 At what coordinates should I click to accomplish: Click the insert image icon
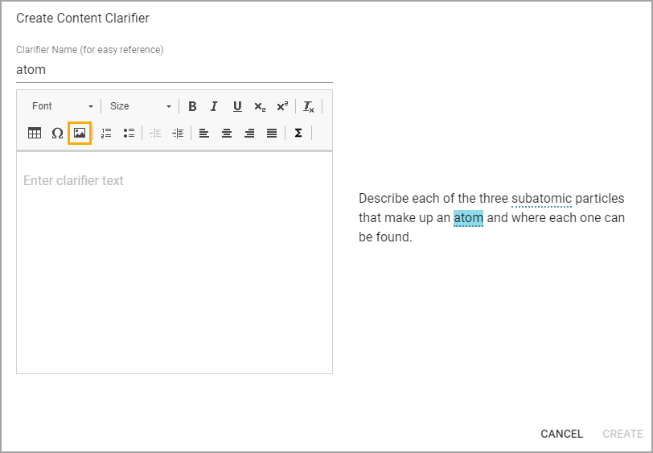[80, 133]
